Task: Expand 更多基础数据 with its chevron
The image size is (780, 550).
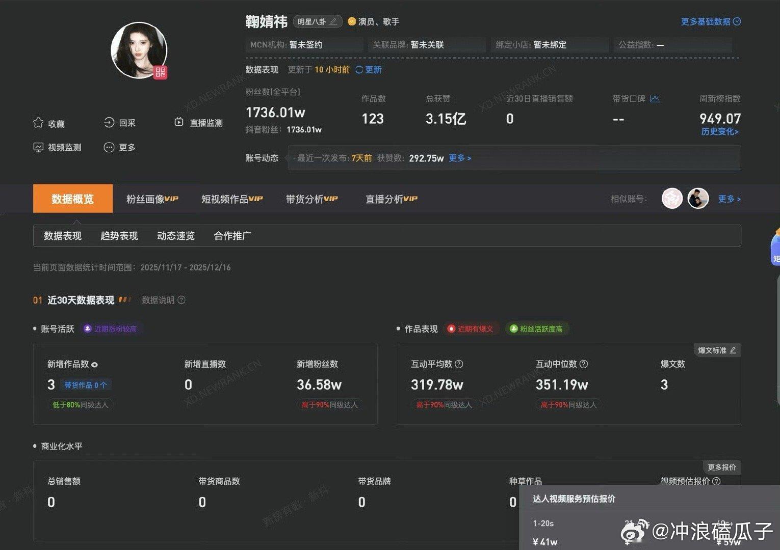Action: pos(736,21)
